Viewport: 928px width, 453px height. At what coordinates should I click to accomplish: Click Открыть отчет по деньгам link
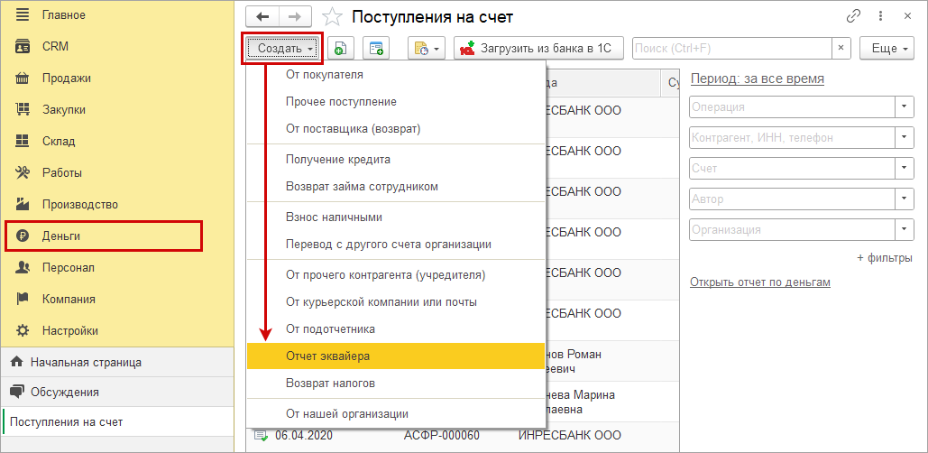click(x=760, y=282)
